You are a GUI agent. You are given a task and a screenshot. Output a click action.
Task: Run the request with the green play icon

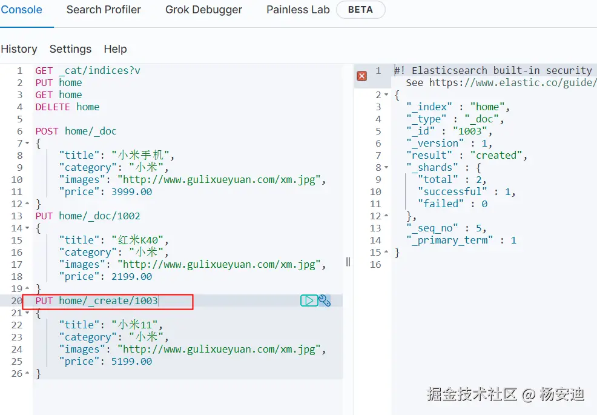point(309,300)
